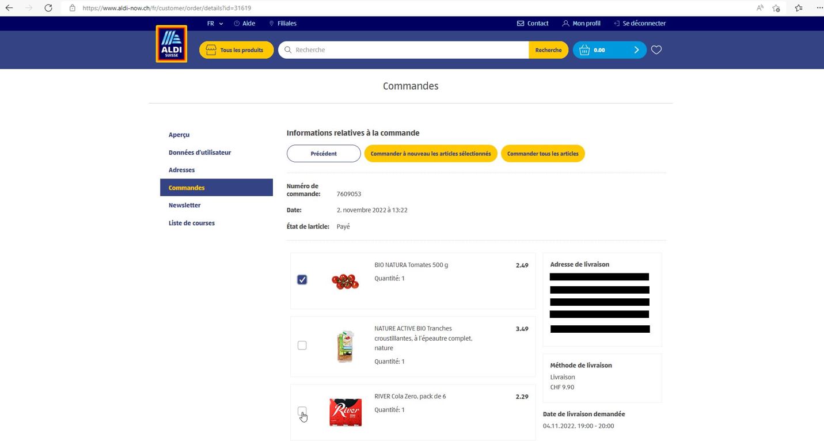Click the tomatoes product thumbnail

[345, 281]
